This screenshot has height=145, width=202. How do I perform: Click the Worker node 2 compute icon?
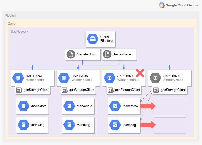pyautogui.click(x=109, y=78)
